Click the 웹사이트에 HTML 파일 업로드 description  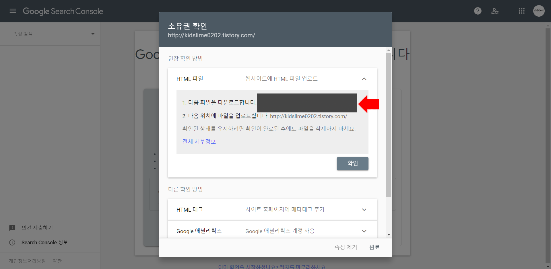pyautogui.click(x=282, y=79)
